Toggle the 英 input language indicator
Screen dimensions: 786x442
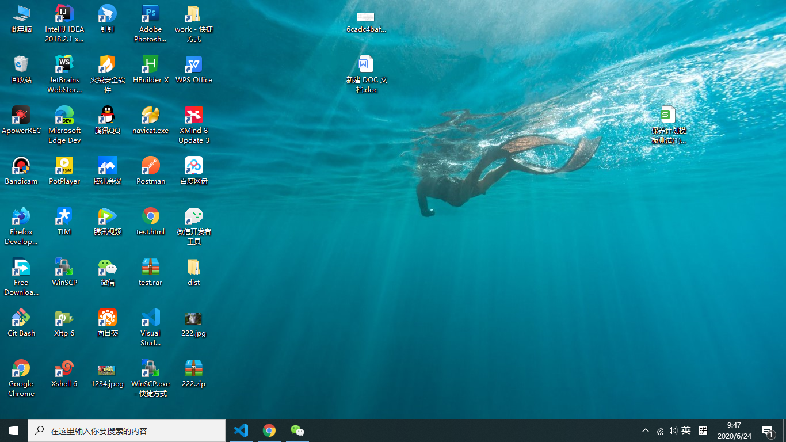(x=686, y=430)
